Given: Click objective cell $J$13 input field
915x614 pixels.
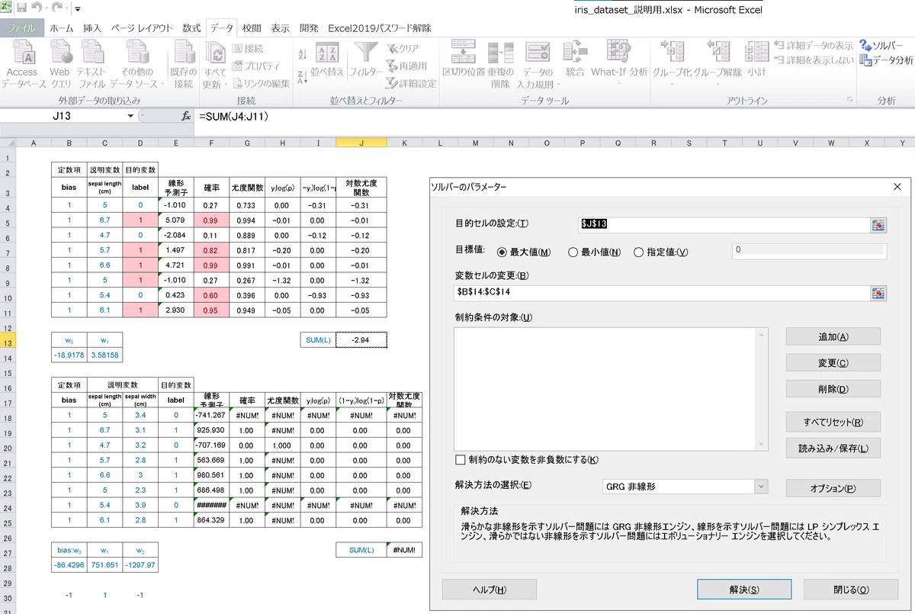Looking at the screenshot, I should tap(725, 224).
